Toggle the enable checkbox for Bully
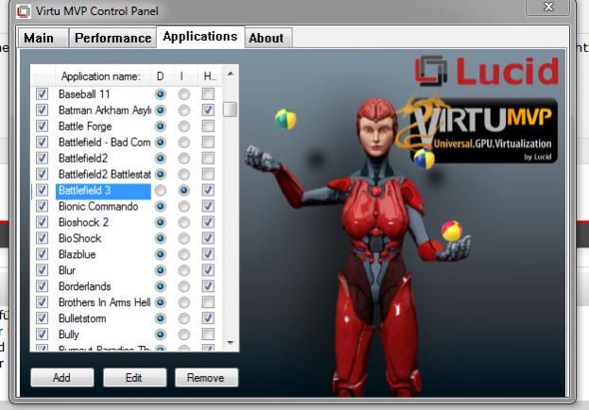 coord(42,334)
